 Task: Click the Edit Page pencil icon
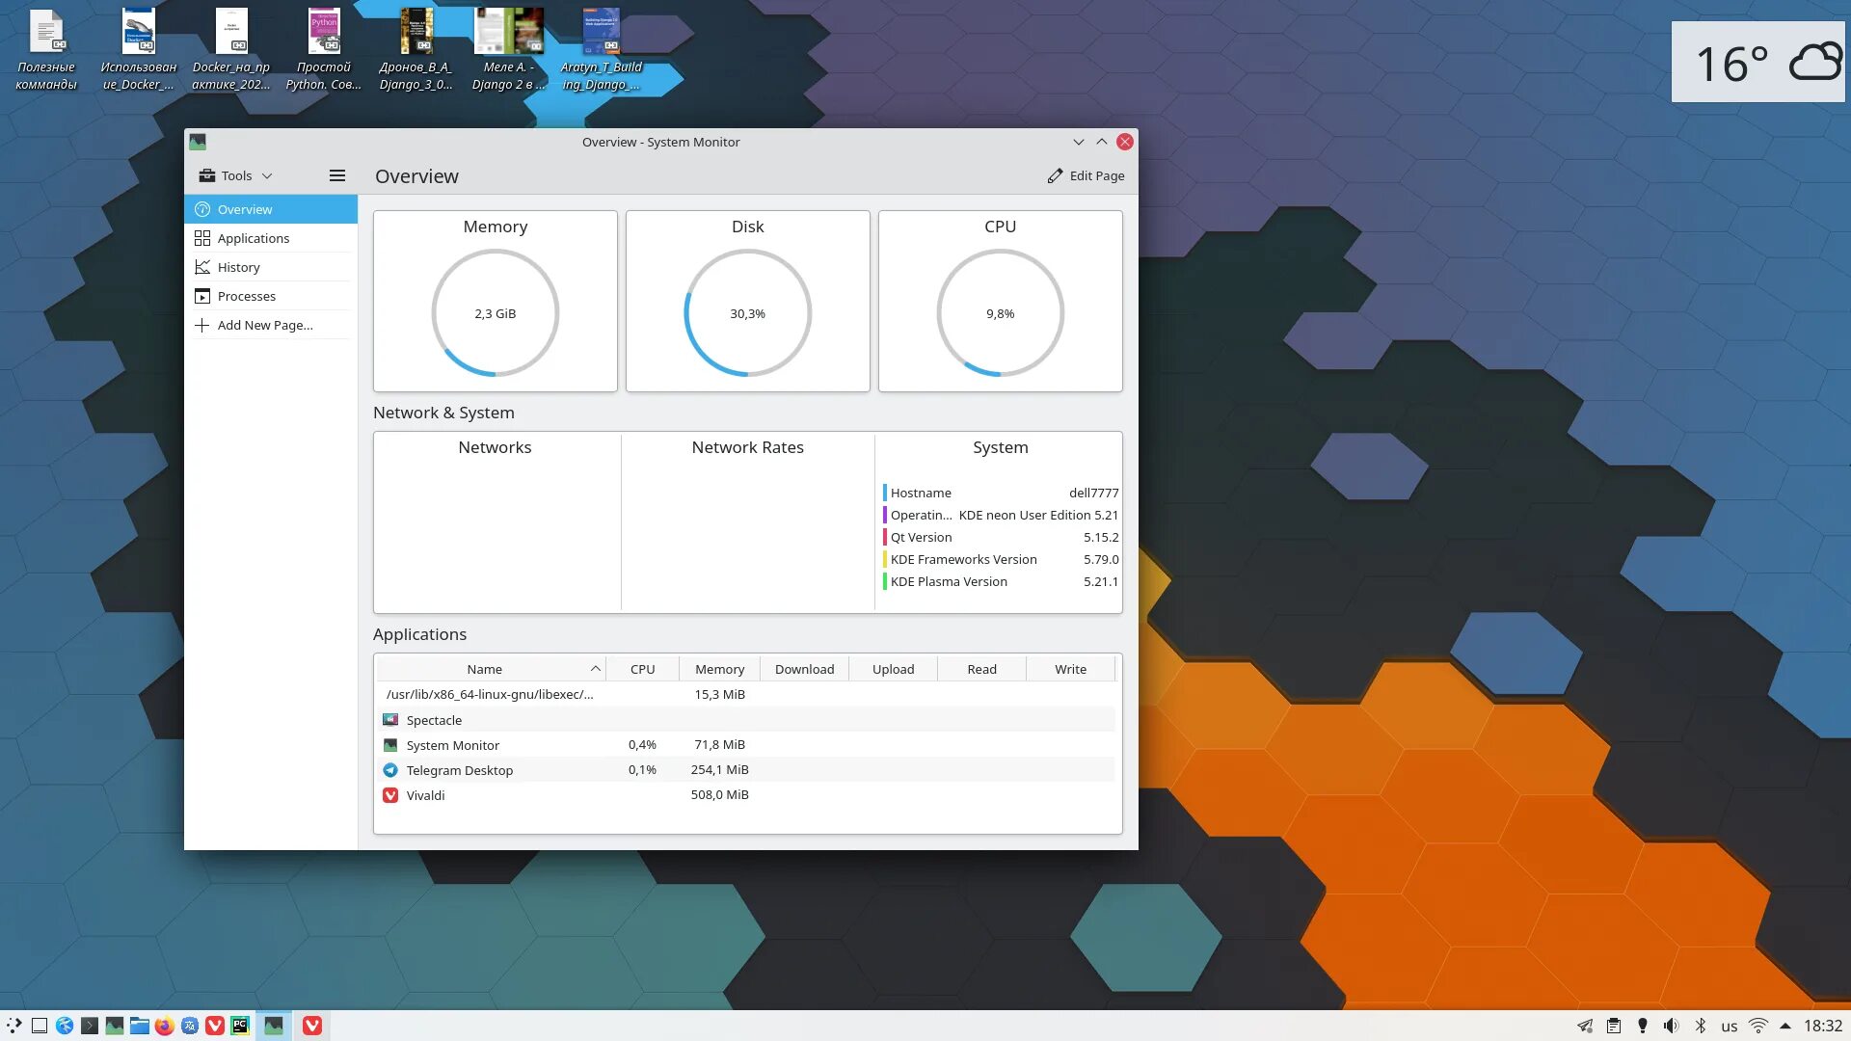point(1055,175)
